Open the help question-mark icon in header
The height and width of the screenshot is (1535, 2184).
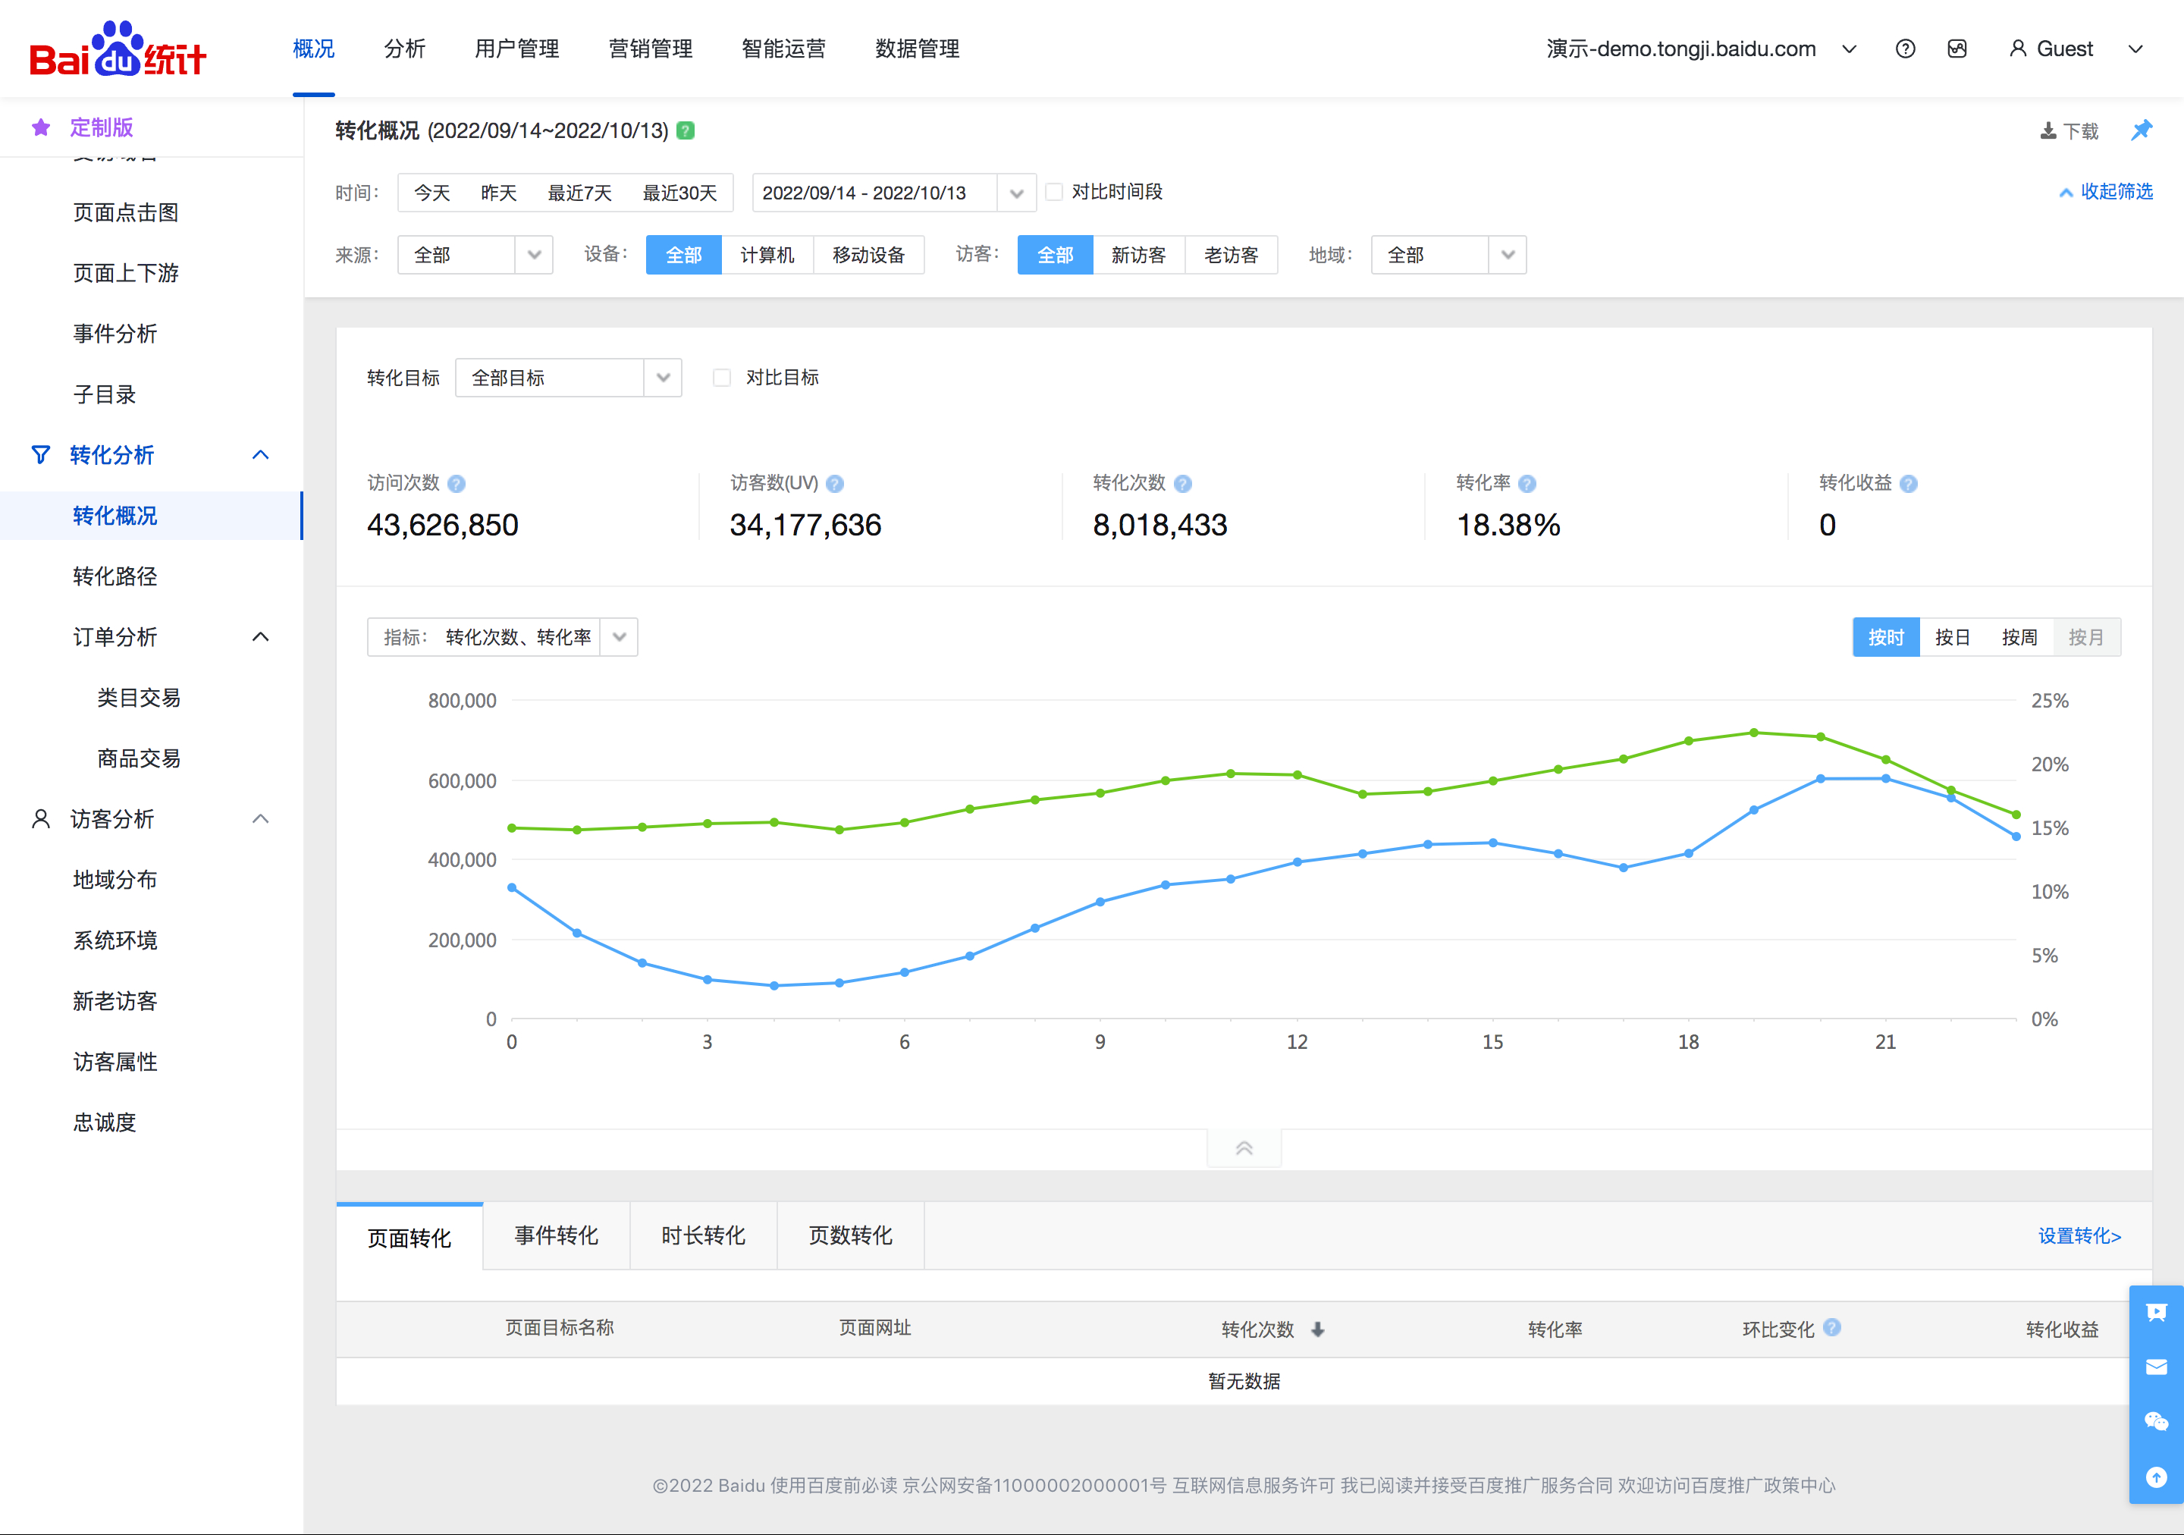click(1905, 49)
